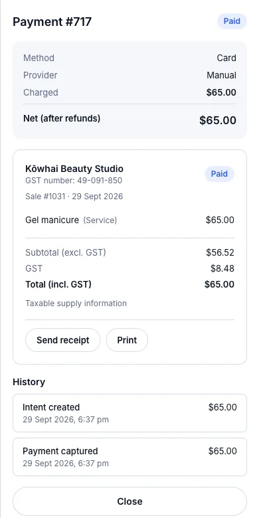The height and width of the screenshot is (518, 259).
Task: Click the GST number 49-091-850 text
Action: click(74, 181)
